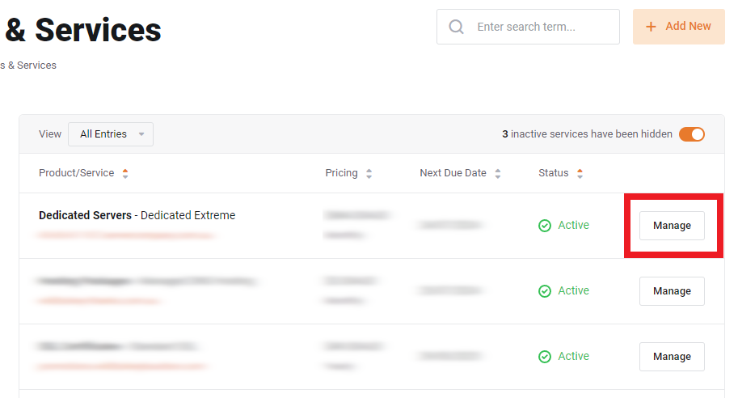738x398 pixels.
Task: Click Active checkmark icon in third row
Action: [545, 357]
